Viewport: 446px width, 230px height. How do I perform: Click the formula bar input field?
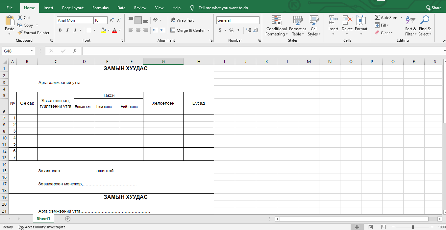(x=260, y=51)
